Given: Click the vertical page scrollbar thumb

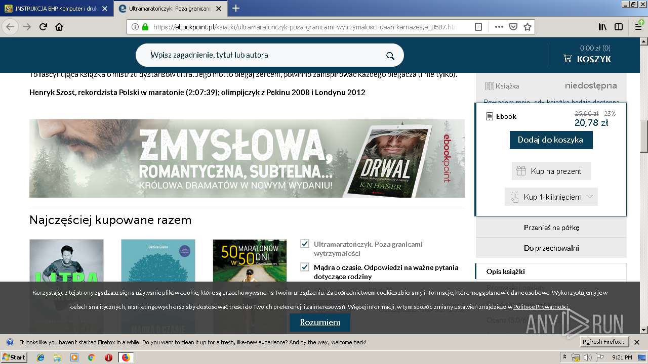Looking at the screenshot, I should click(643, 136).
